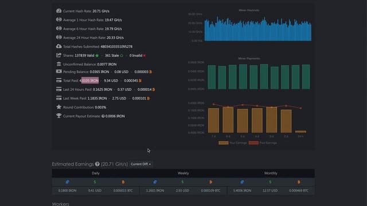Click the 12.57 USD monthly estimate cell
The image size is (367, 206).
270,191
